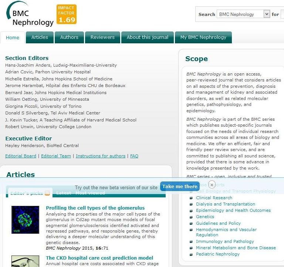Open The CKD hospital care cost prediction model
Viewport: 284px width, 267px height.
pyautogui.click(x=99, y=258)
